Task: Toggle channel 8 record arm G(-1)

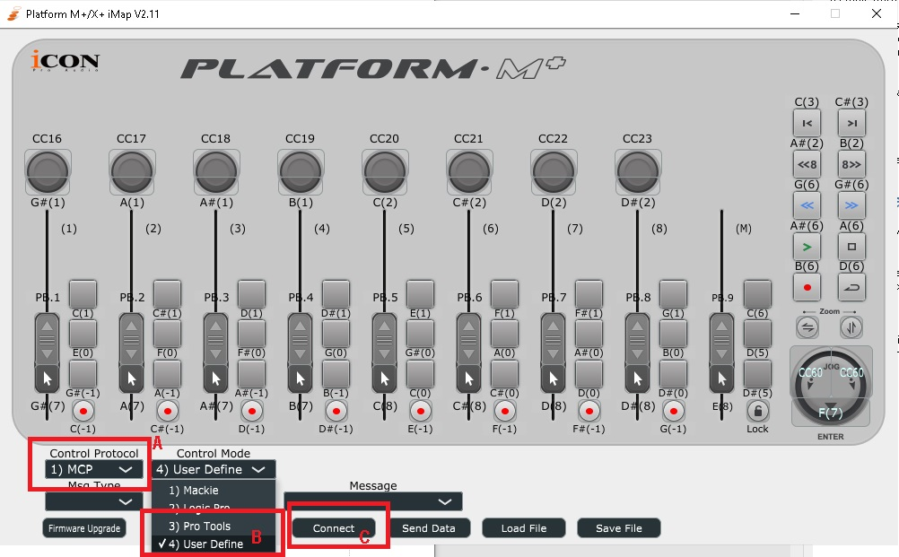Action: coord(673,411)
